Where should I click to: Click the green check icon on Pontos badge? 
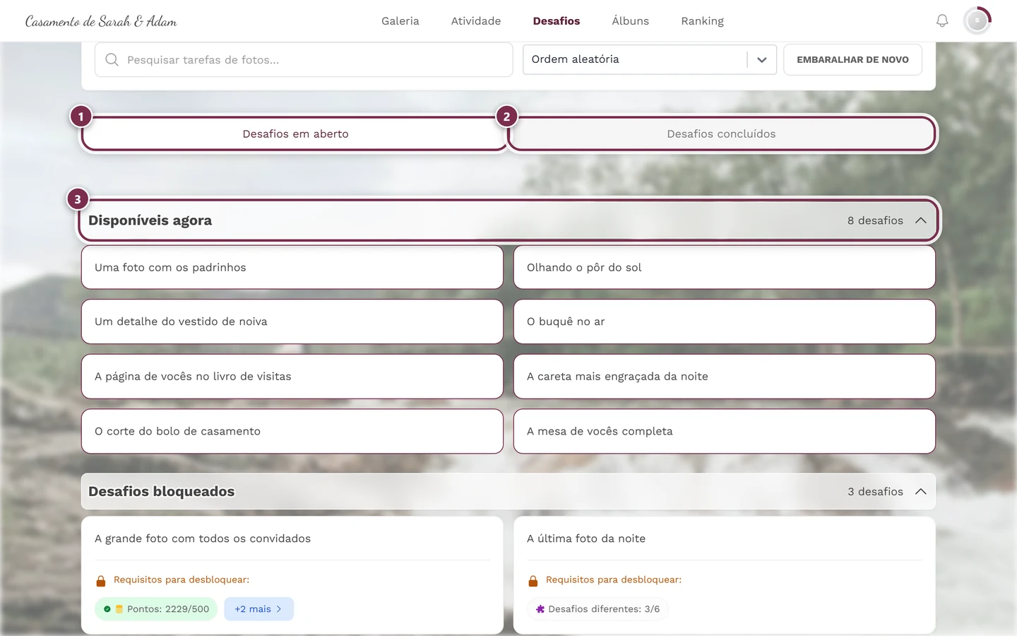click(x=107, y=609)
